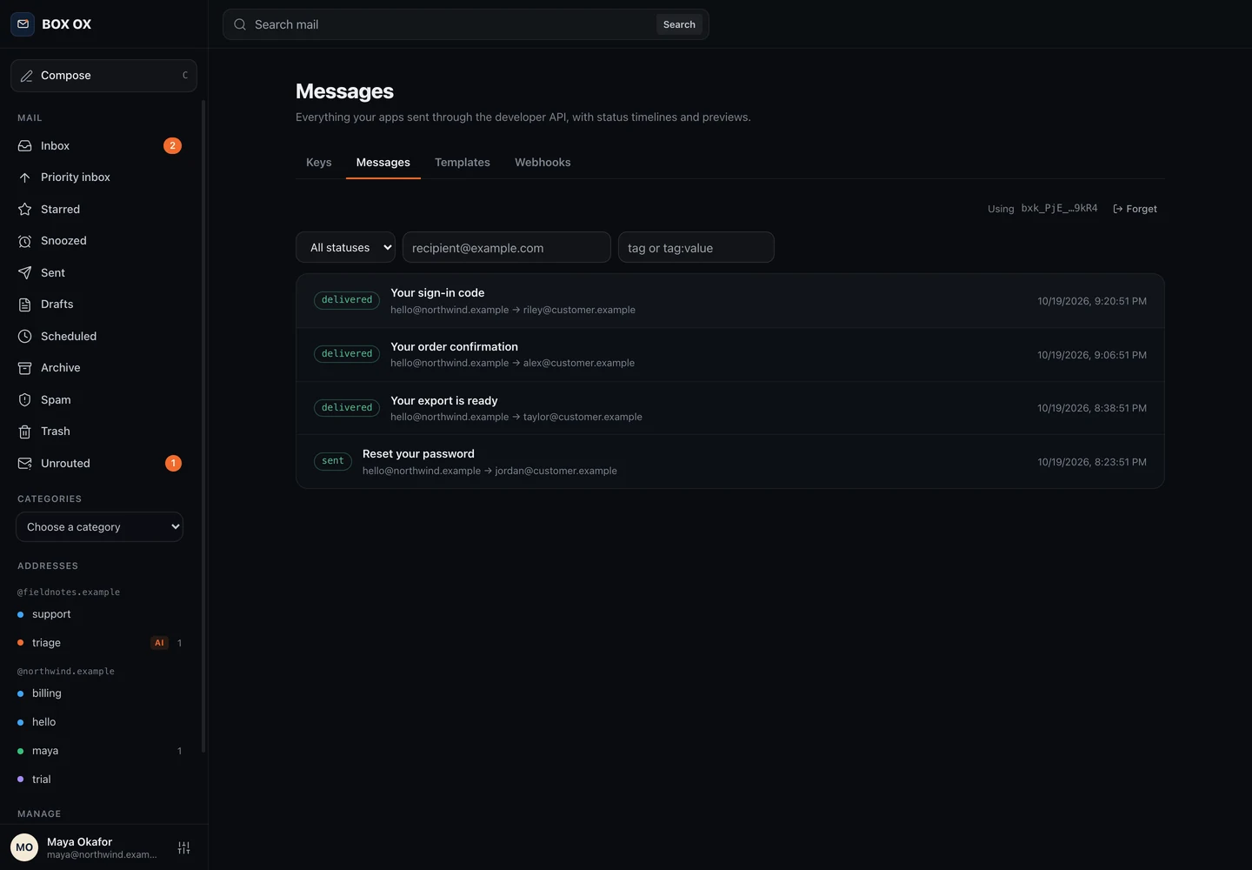Image resolution: width=1252 pixels, height=870 pixels.
Task: Click the Scheduled clock icon
Action: point(25,337)
